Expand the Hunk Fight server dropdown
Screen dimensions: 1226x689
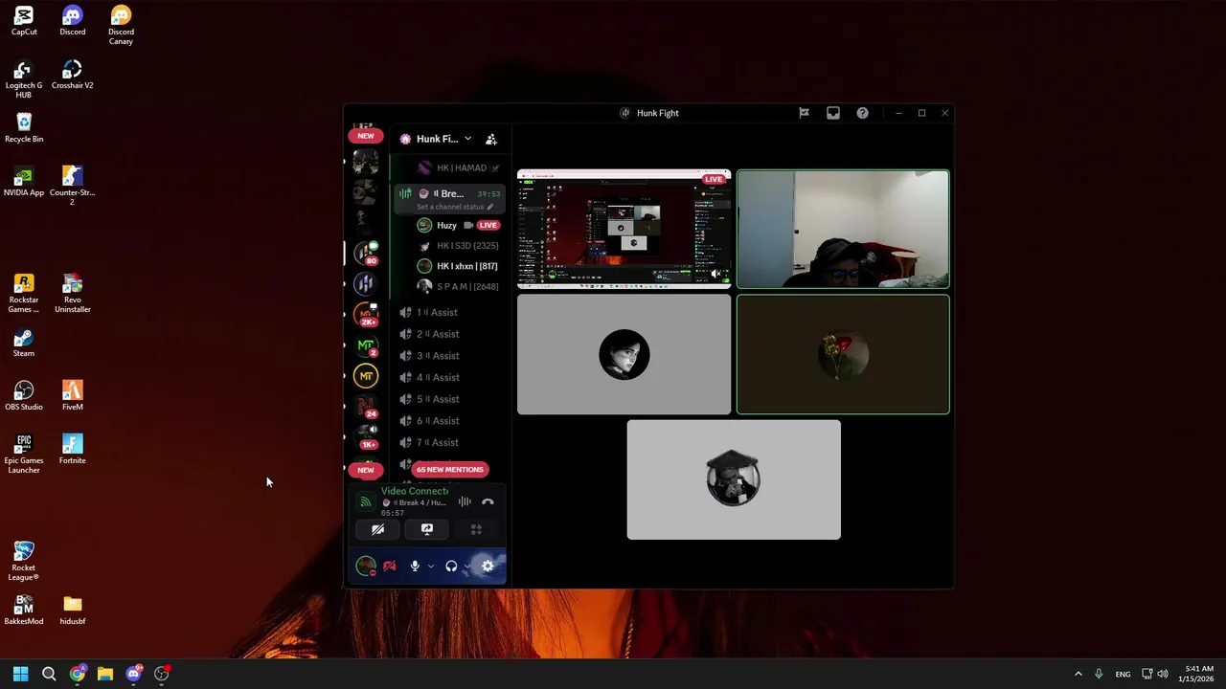click(467, 139)
